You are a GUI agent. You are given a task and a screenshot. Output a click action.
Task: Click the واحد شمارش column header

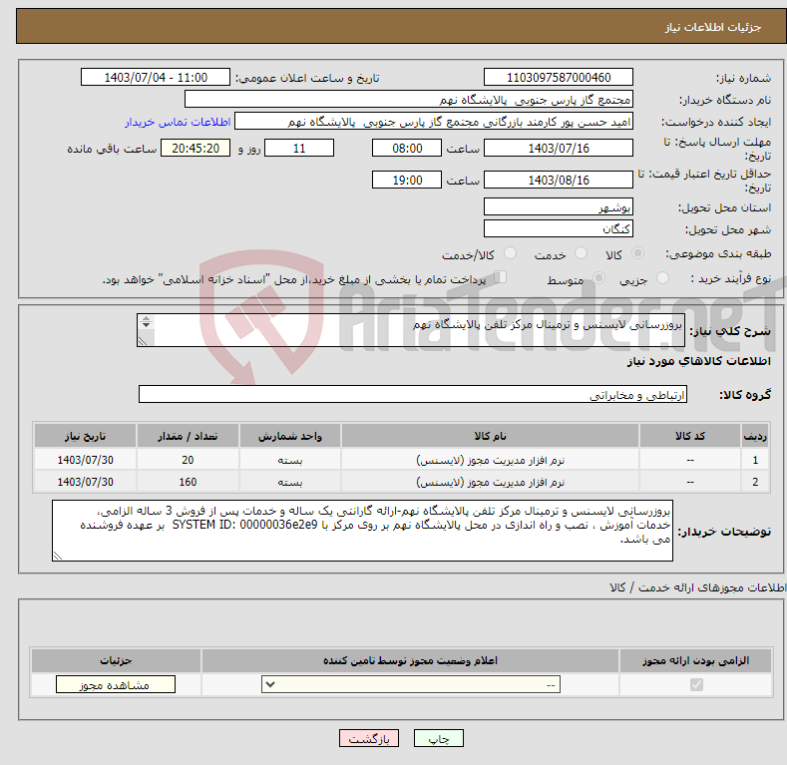pyautogui.click(x=290, y=436)
